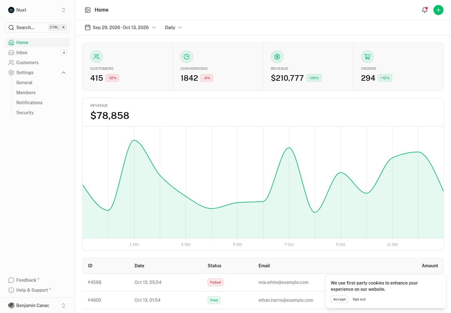
Task: Click the Feedback speech bubble icon
Action: click(x=11, y=280)
